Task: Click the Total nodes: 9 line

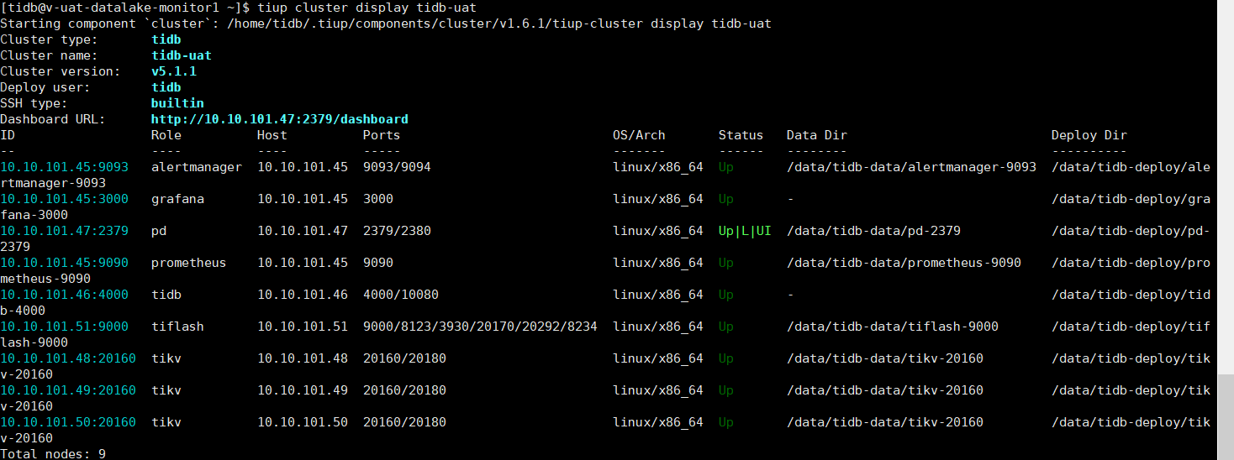Action: [x=53, y=454]
